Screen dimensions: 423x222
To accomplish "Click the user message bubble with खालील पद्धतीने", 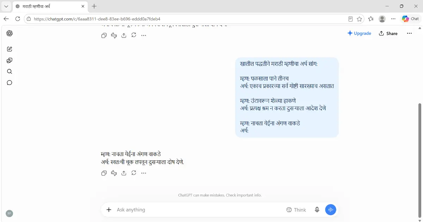I will 287,97.
